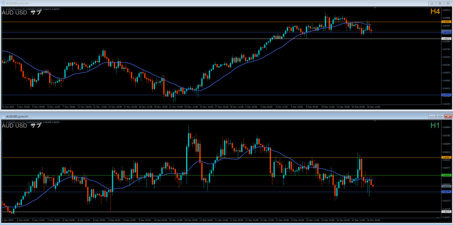Select the blue 0.66256 price tag on H1
Image resolution: width=453 pixels, height=225 pixels.
pos(446,192)
